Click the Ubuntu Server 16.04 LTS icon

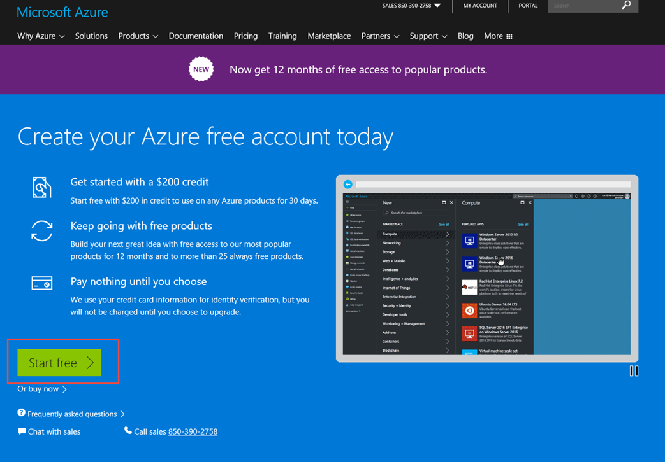(x=469, y=311)
